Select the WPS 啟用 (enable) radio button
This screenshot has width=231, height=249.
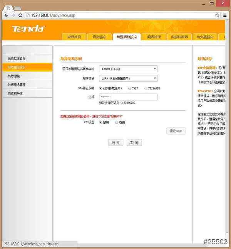tap(117, 122)
